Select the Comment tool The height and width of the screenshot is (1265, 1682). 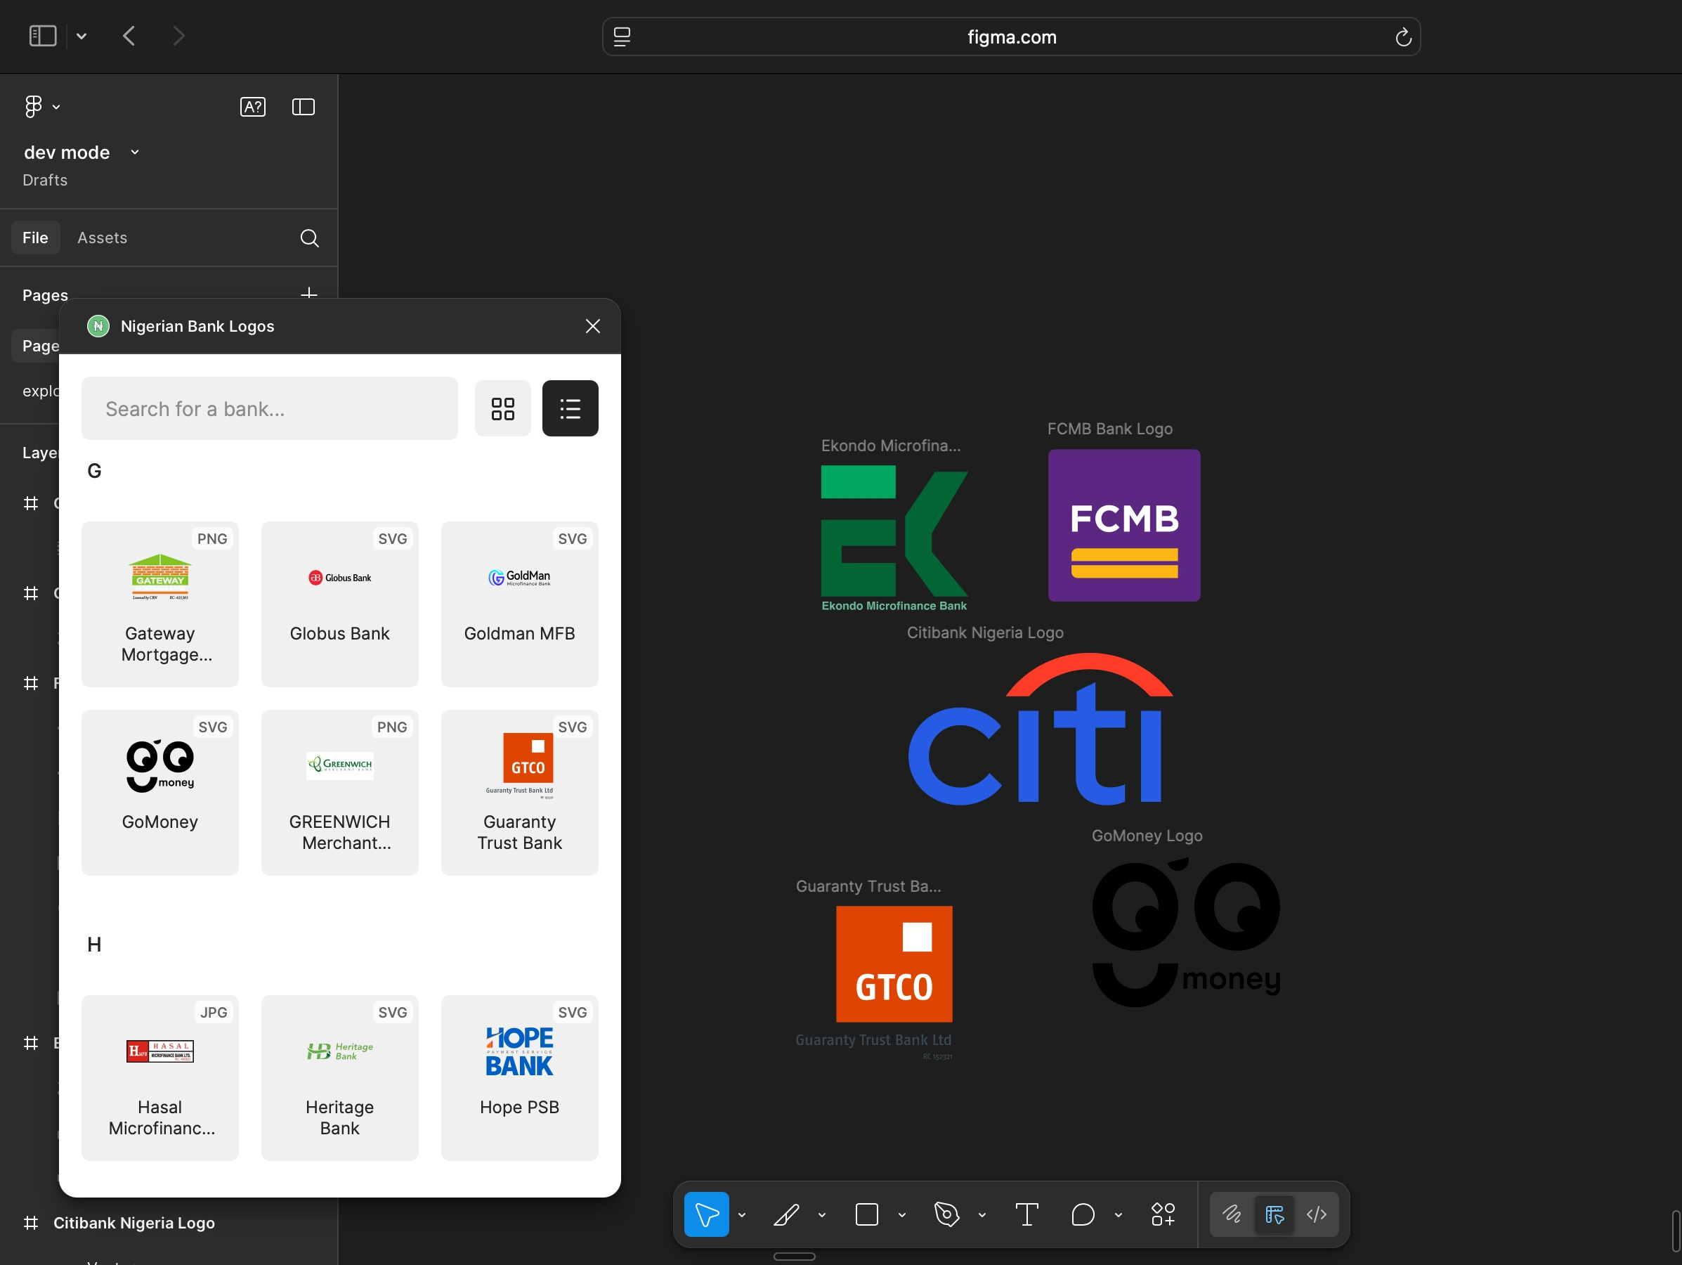click(x=1083, y=1215)
